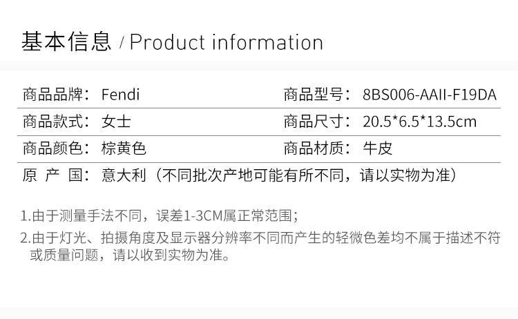
Task: Click the model number 8BS006-AAII-F19DA
Action: pyautogui.click(x=430, y=95)
